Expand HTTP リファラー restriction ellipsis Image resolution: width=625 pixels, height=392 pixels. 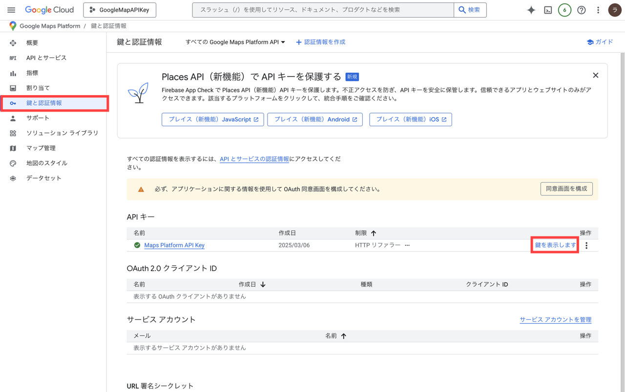click(407, 245)
